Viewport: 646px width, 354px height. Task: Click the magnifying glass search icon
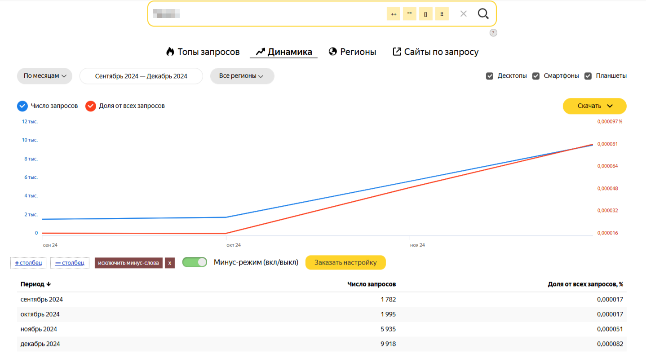point(483,14)
